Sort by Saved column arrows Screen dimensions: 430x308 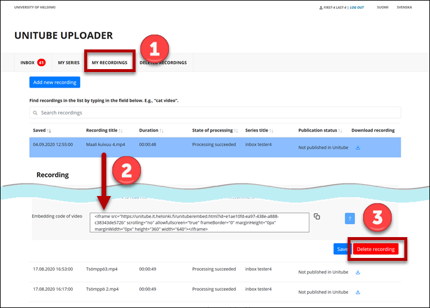(49, 130)
